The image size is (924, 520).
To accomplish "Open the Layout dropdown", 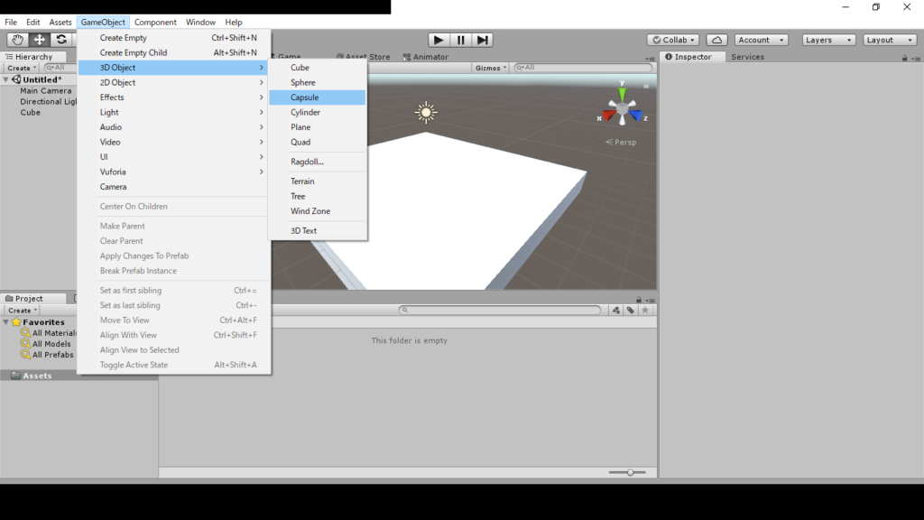I will tap(889, 40).
